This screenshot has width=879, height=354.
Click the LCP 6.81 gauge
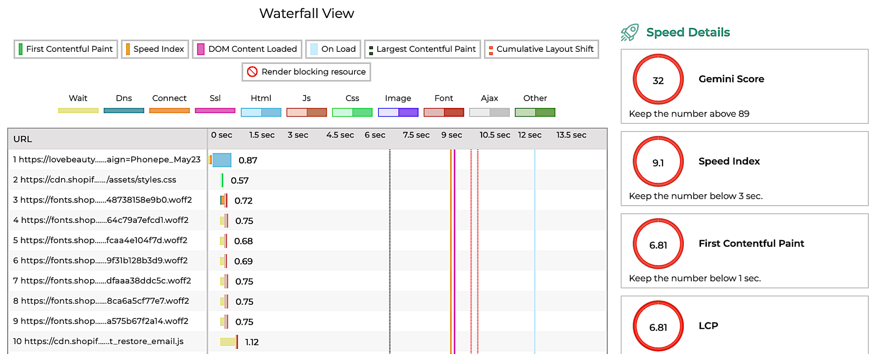tap(658, 327)
